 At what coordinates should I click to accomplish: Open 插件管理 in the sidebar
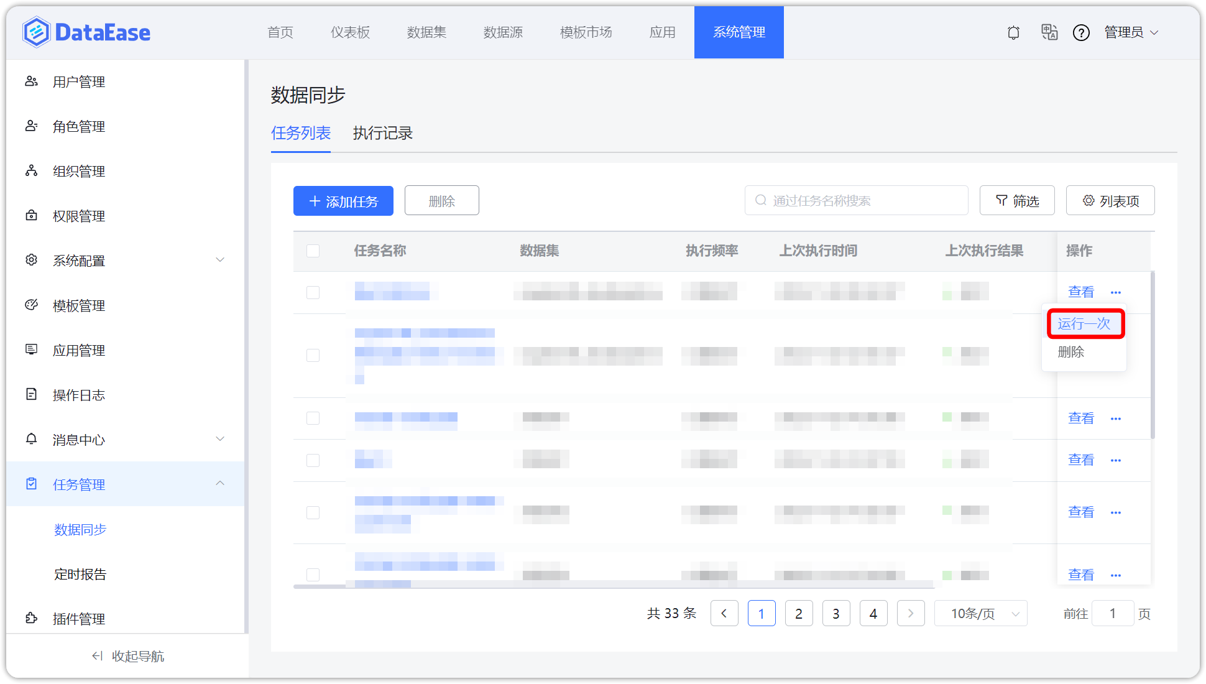pos(80,619)
